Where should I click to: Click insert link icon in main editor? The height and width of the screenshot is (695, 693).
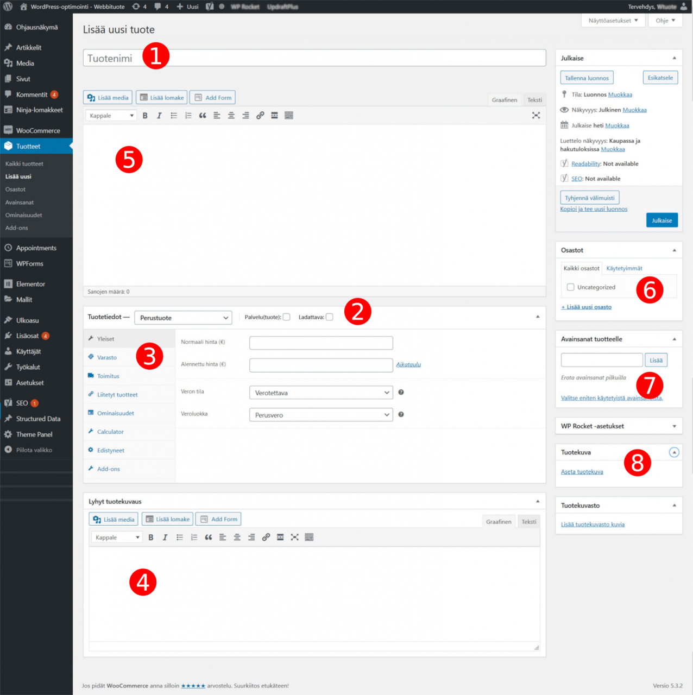pos(260,116)
